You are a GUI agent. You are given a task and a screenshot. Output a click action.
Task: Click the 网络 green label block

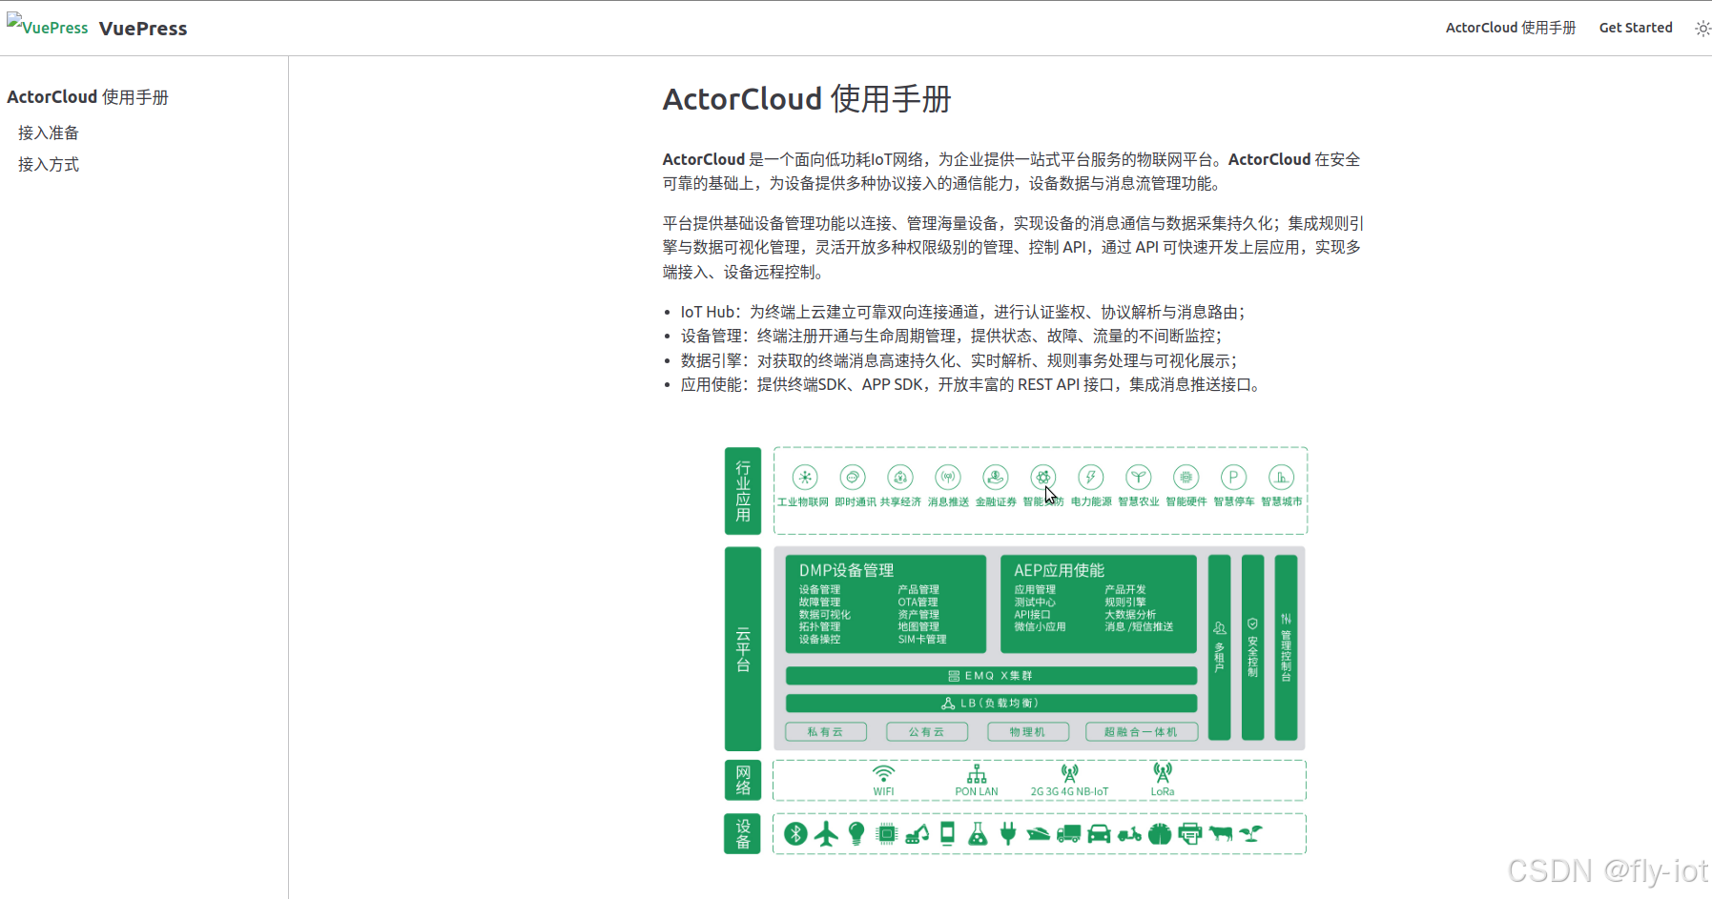click(743, 780)
